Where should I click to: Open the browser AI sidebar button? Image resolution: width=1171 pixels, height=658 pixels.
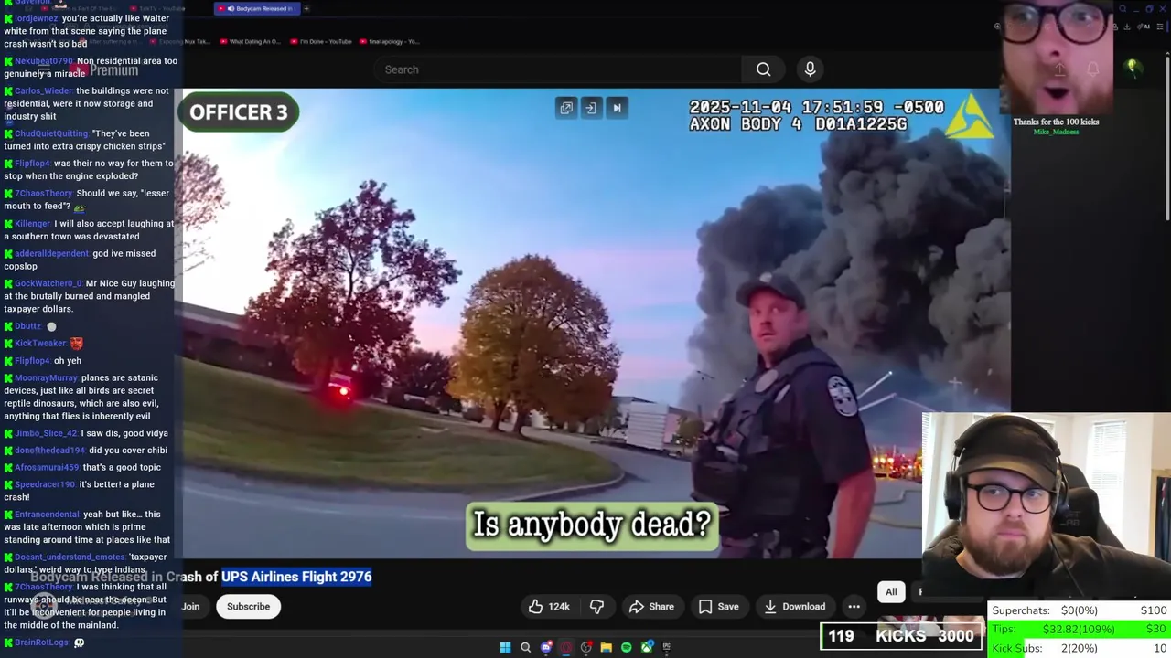point(1145,27)
